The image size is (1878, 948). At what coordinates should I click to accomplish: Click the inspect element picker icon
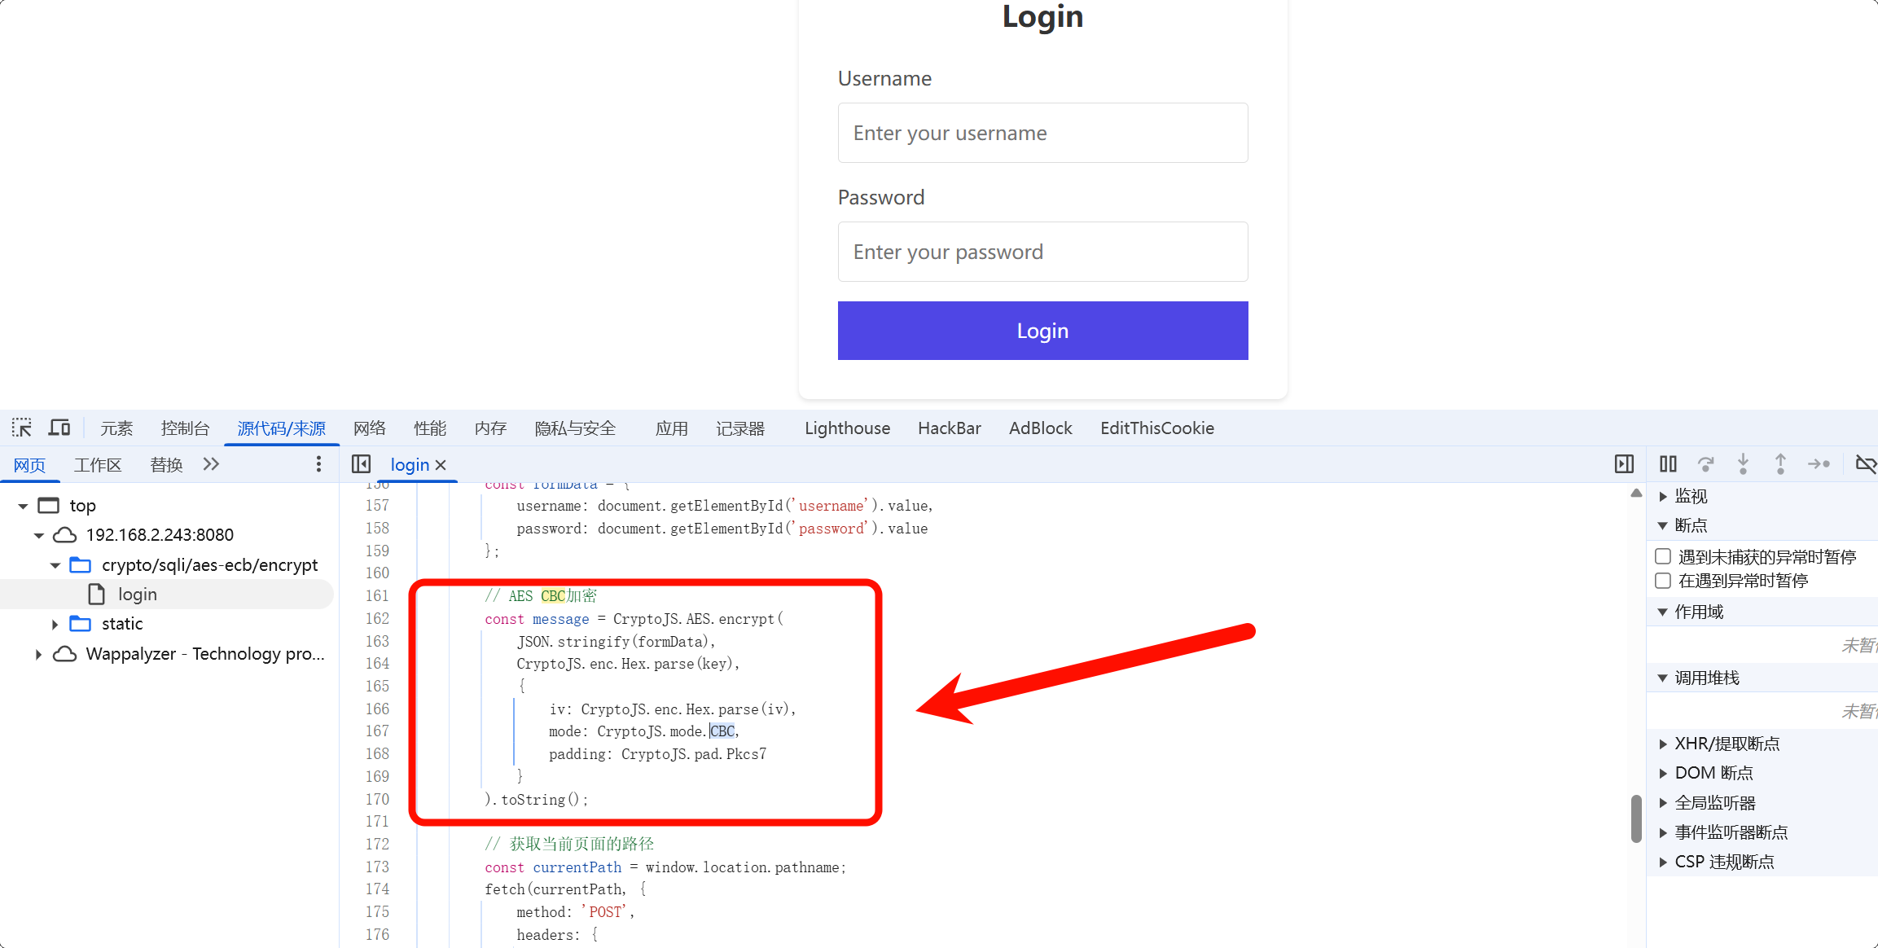click(x=22, y=428)
